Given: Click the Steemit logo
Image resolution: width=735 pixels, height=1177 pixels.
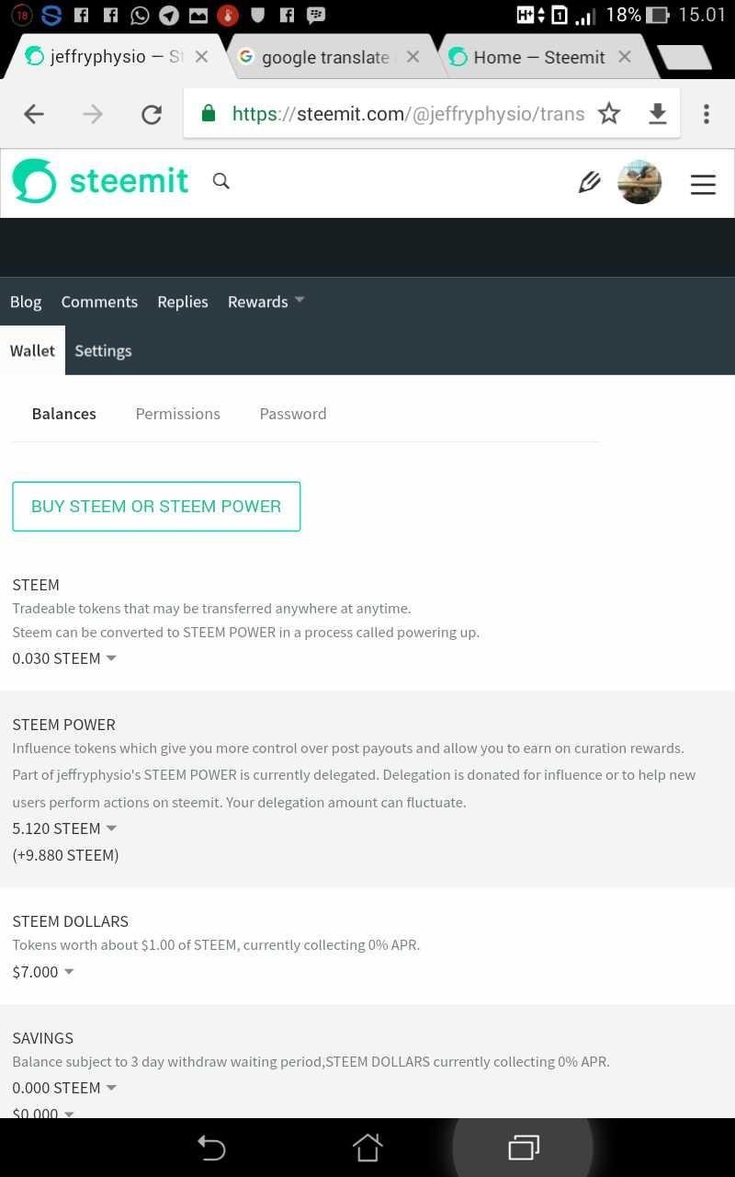Looking at the screenshot, I should click(100, 180).
